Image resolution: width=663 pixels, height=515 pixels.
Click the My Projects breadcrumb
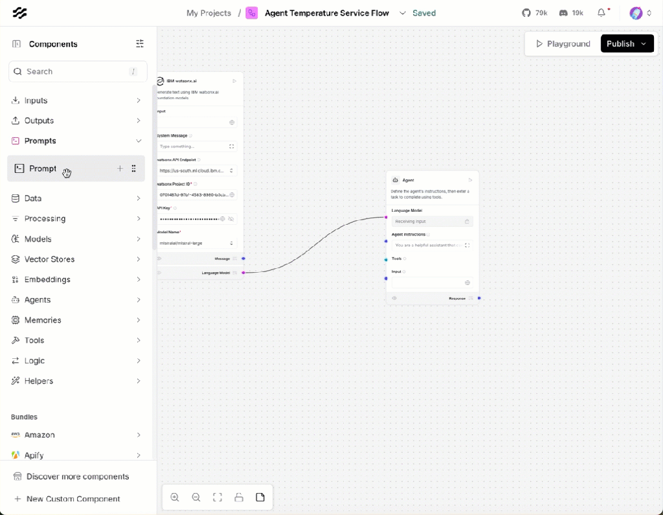tap(208, 12)
